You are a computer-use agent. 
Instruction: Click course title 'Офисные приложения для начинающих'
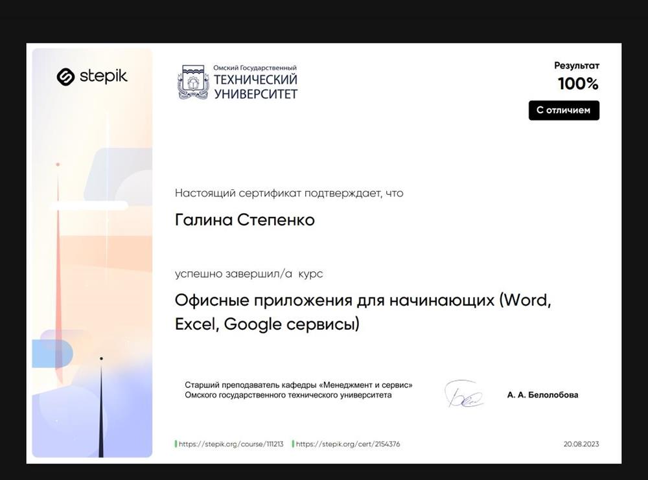334,300
